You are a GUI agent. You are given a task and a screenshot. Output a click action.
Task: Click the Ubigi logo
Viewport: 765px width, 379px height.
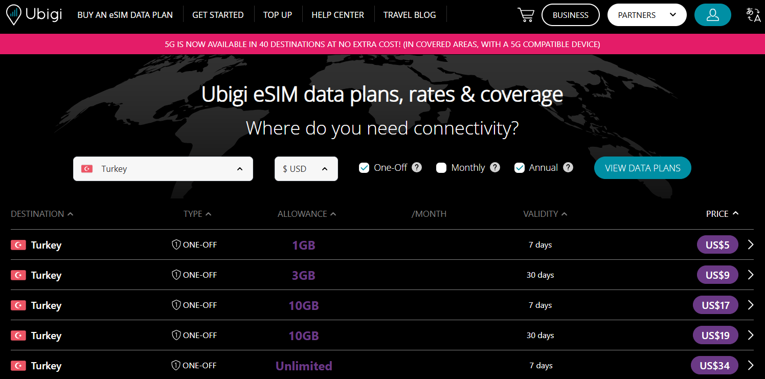tap(34, 15)
